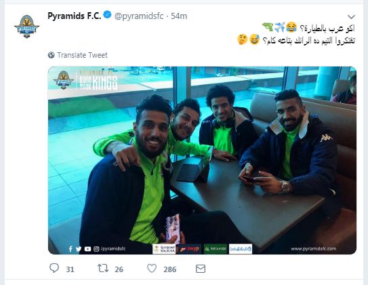Screen dimensions: 368x285
Task: Expand the attached players photo
Action: pos(202,160)
